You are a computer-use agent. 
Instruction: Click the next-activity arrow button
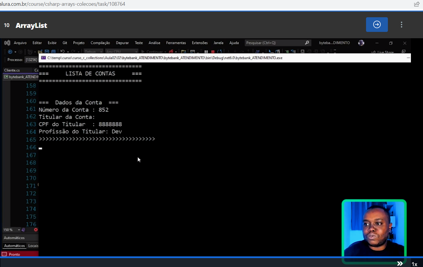377,25
